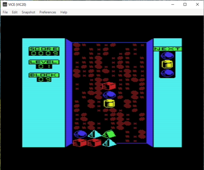Click the falling blue sphere block
Image resolution: width=204 pixels, height=170 pixels.
coord(109,95)
